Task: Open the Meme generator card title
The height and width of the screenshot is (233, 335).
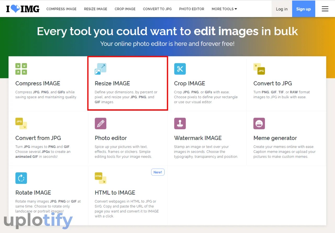Action: pyautogui.click(x=275, y=138)
